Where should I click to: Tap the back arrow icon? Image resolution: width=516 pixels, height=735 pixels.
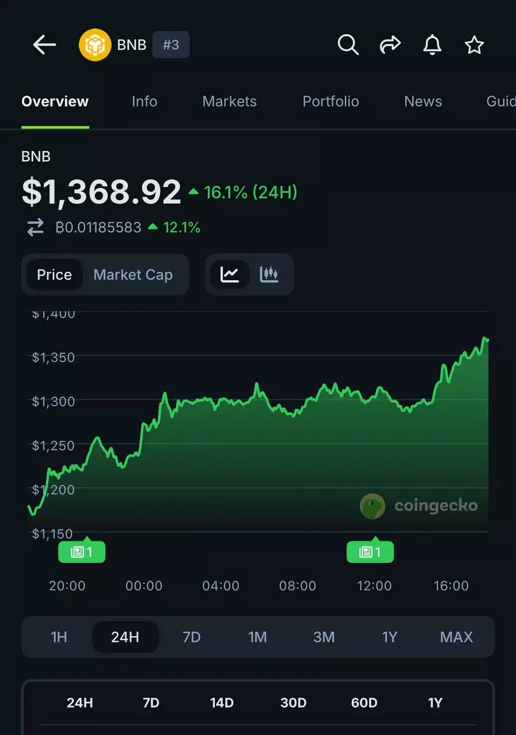tap(44, 45)
